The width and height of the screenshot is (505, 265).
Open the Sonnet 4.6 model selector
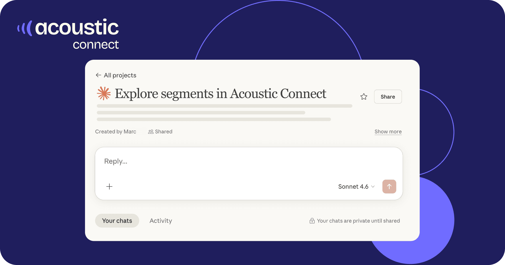click(x=353, y=187)
